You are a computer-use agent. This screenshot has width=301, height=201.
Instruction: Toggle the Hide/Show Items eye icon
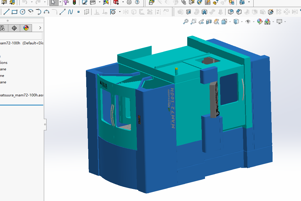point(248,22)
